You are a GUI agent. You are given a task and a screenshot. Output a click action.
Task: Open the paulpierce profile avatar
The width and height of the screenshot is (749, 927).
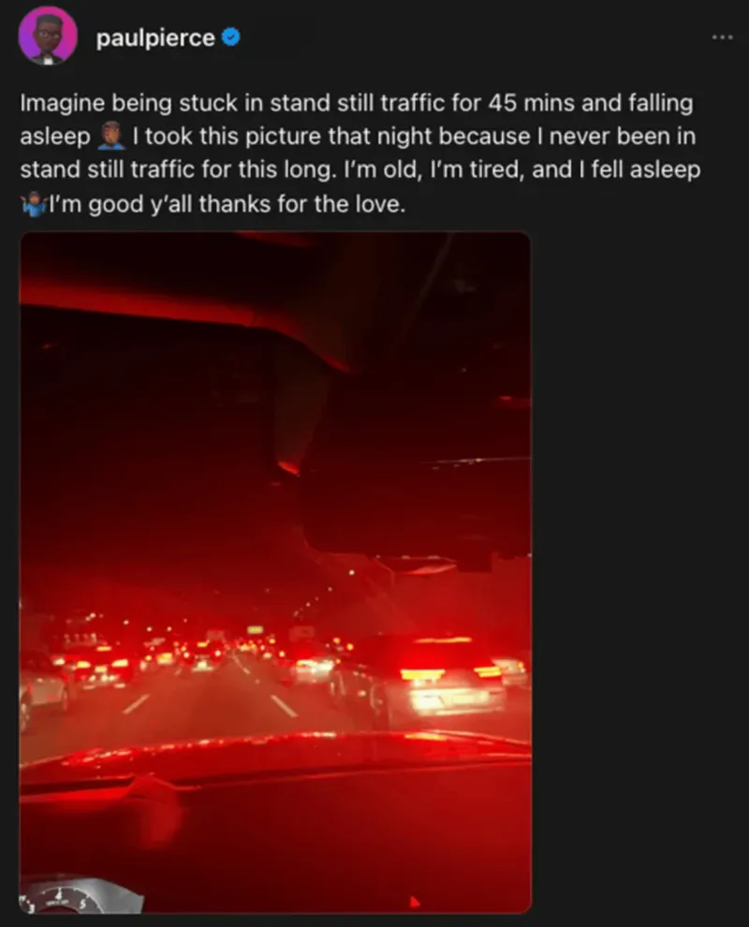48,37
